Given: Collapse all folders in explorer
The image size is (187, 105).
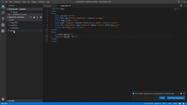Looking at the screenshot, I should click(41, 17).
